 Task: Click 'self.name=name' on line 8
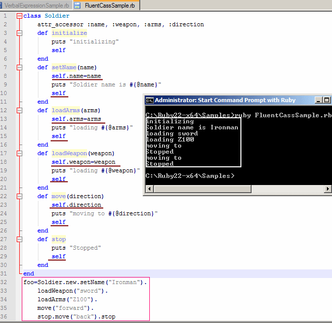click(76, 76)
